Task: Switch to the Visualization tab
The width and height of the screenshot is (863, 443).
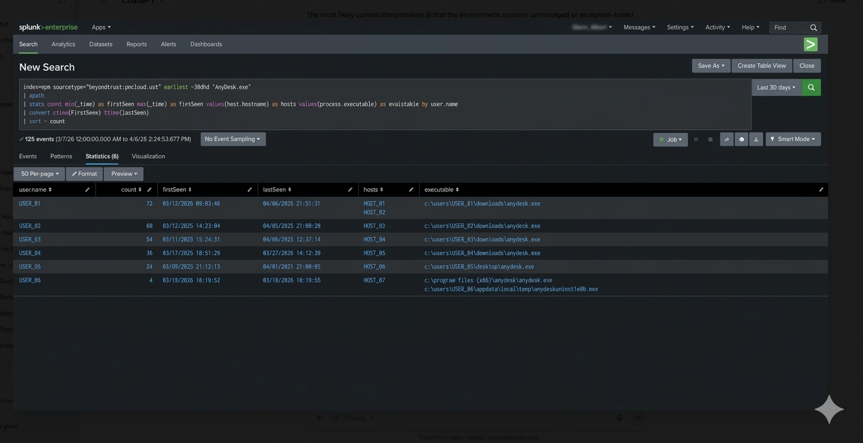Action: click(x=148, y=156)
